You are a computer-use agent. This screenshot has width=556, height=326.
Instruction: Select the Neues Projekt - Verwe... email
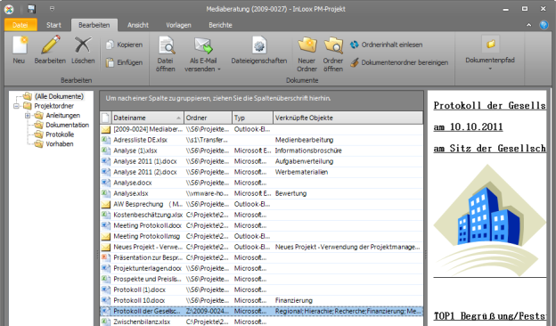click(262, 247)
